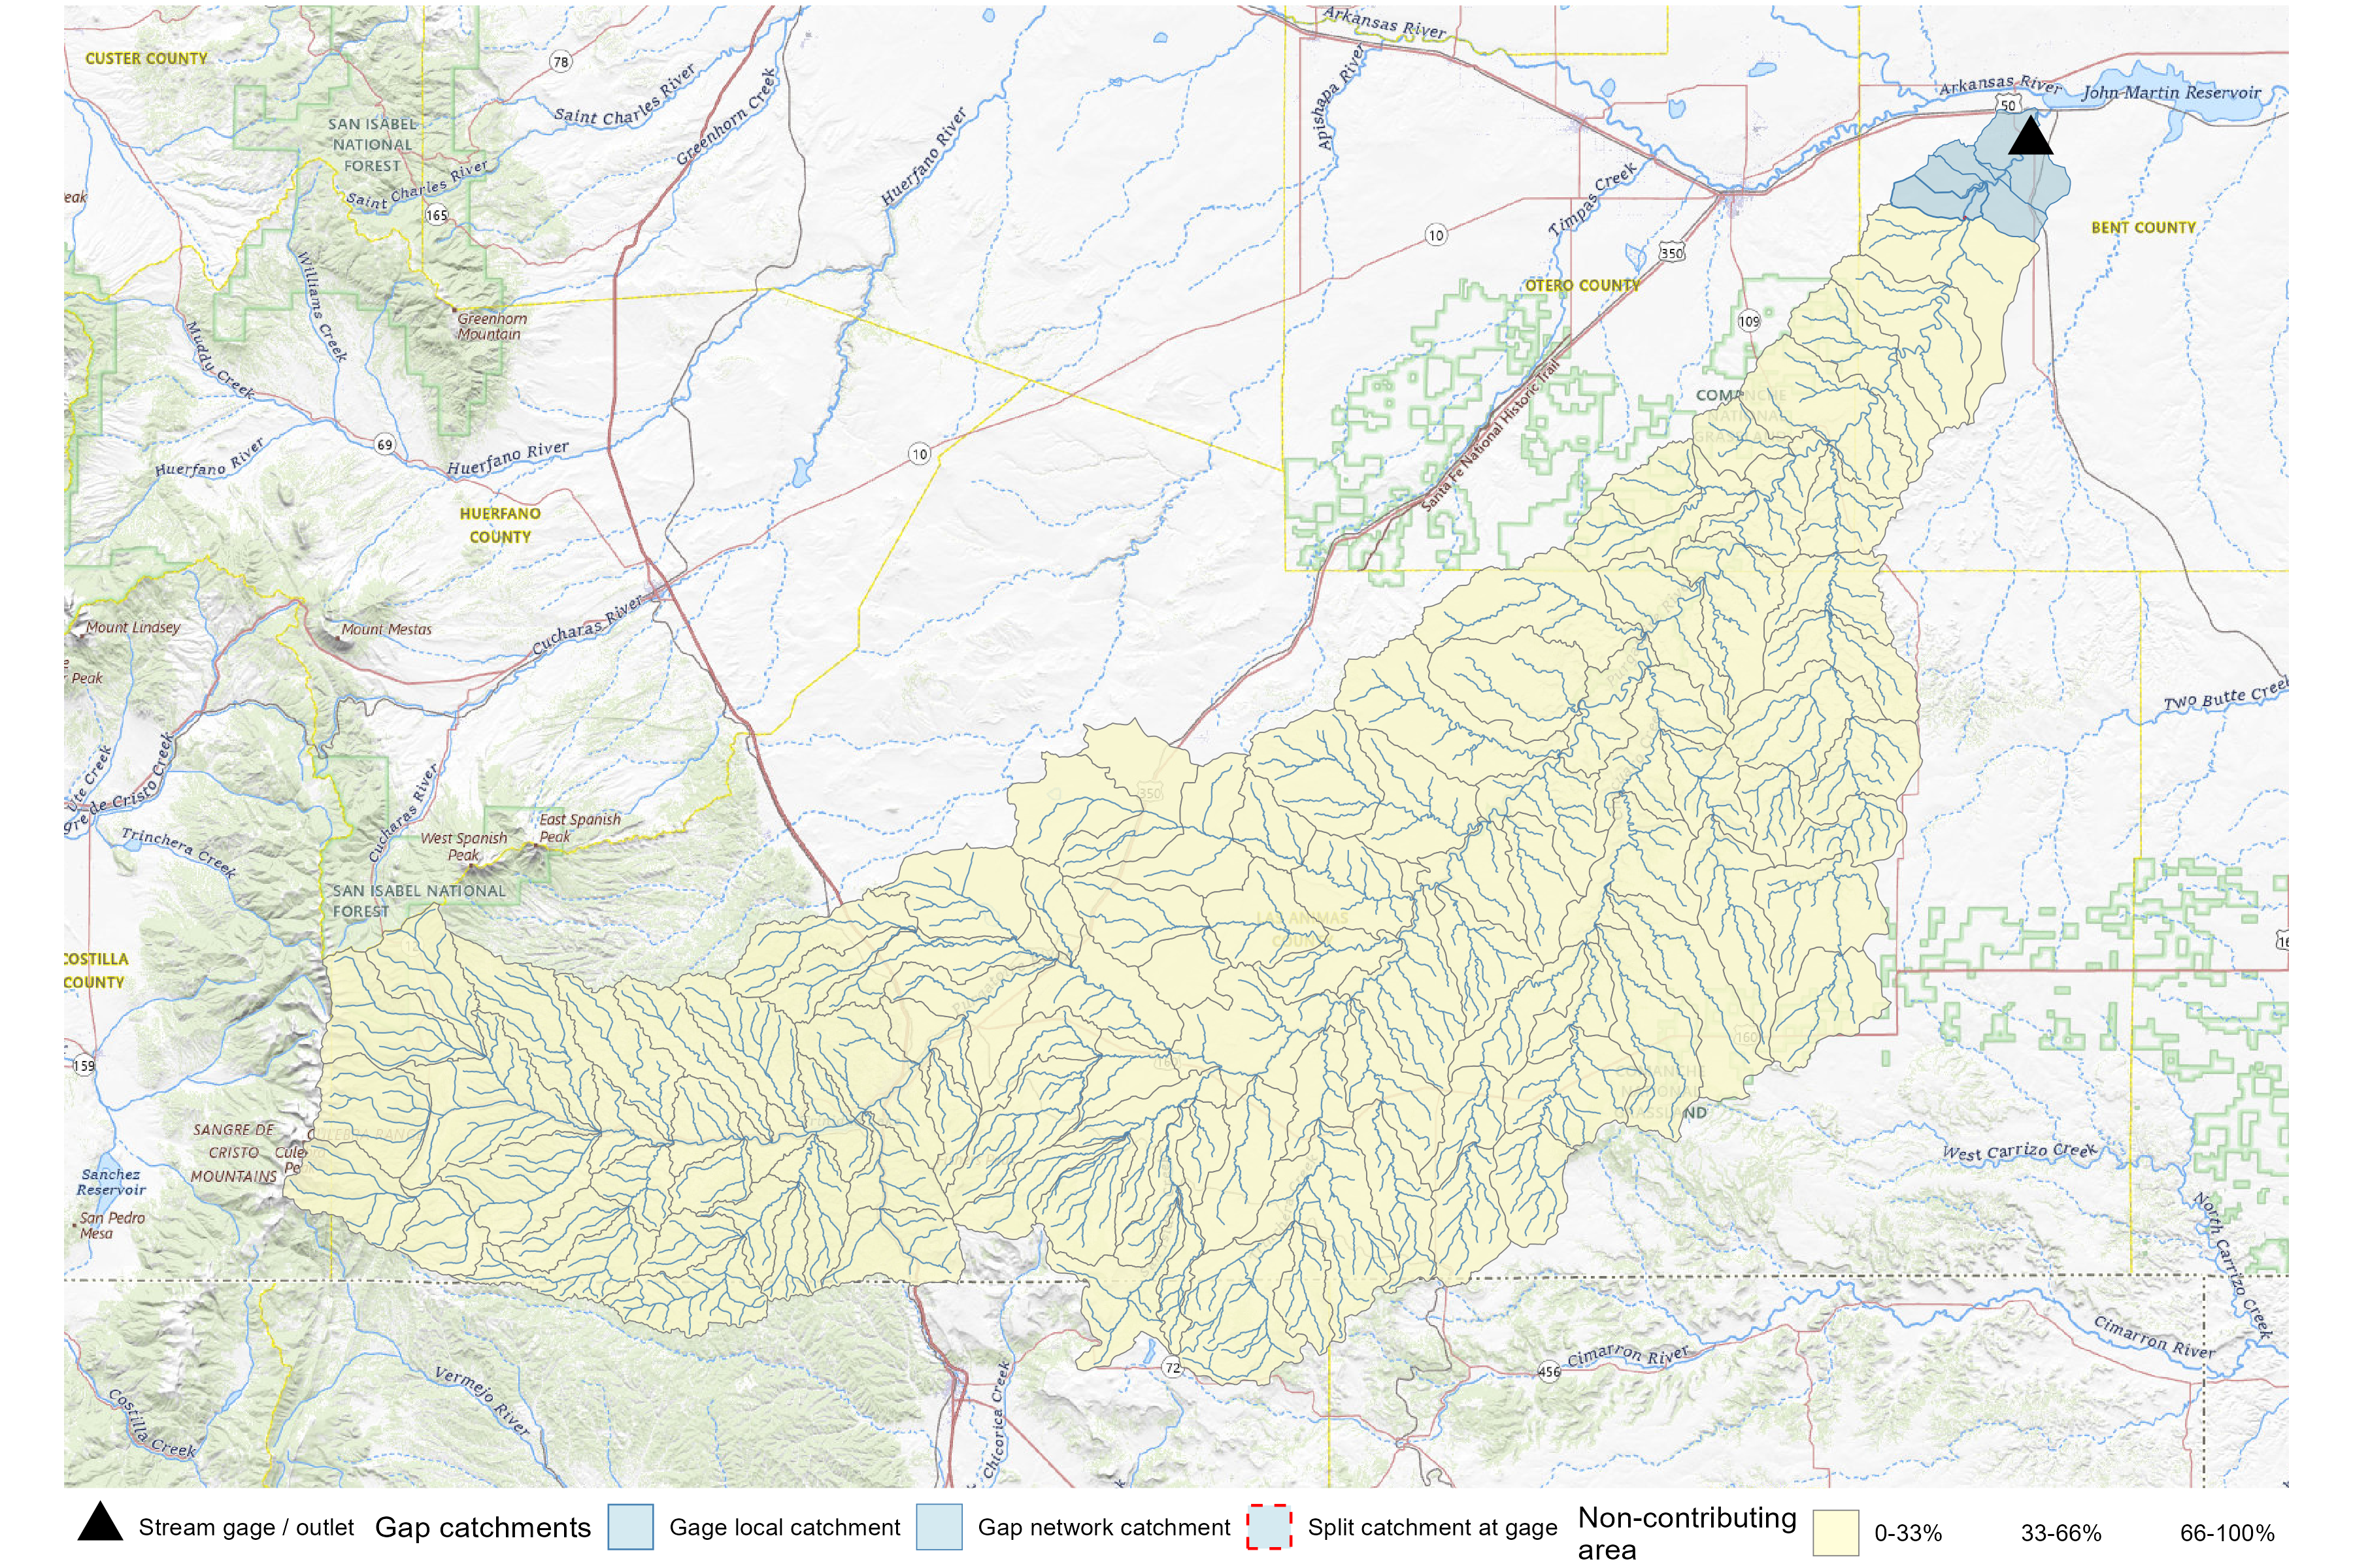
Task: Select the Highway 109 shield marker
Action: [x=1749, y=321]
